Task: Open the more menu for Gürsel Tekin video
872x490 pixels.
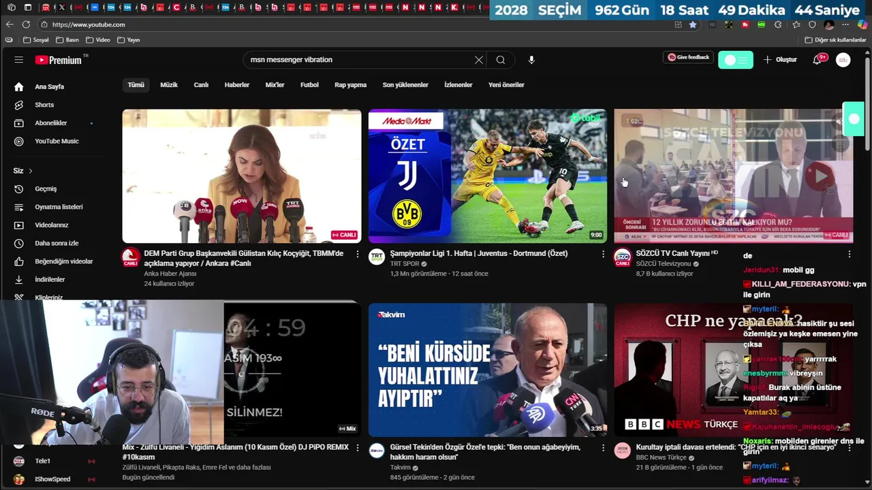Action: coord(603,448)
